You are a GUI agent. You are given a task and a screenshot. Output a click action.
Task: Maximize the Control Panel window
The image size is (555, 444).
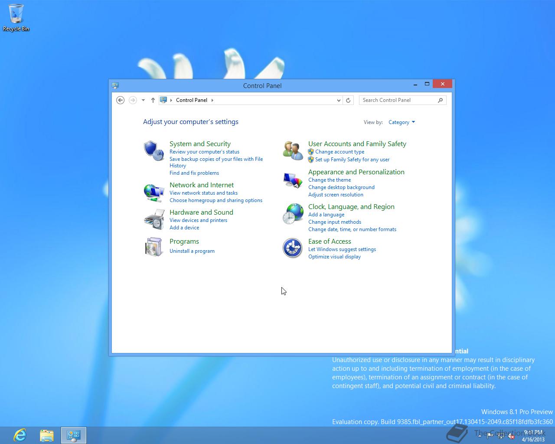(x=427, y=84)
